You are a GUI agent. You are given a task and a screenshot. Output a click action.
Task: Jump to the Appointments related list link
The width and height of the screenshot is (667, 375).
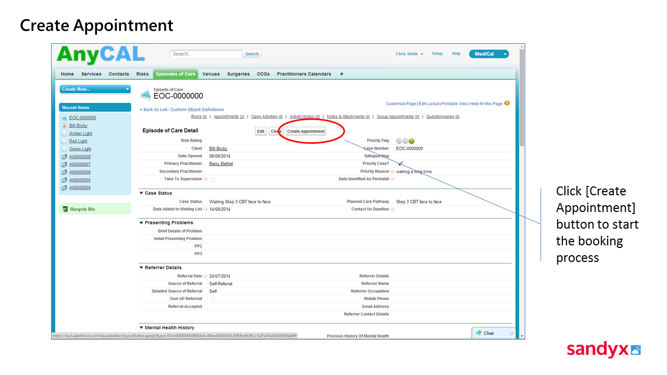[229, 117]
